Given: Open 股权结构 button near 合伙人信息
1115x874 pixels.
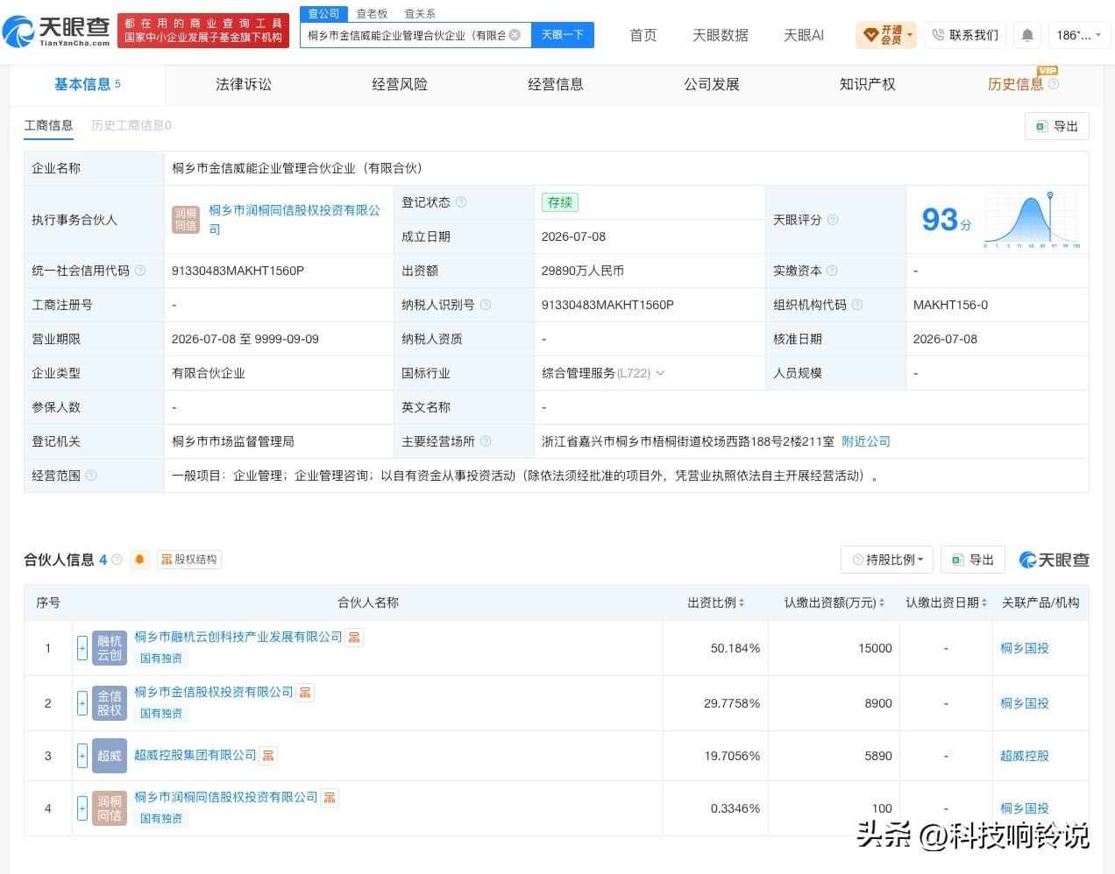Looking at the screenshot, I should [189, 560].
